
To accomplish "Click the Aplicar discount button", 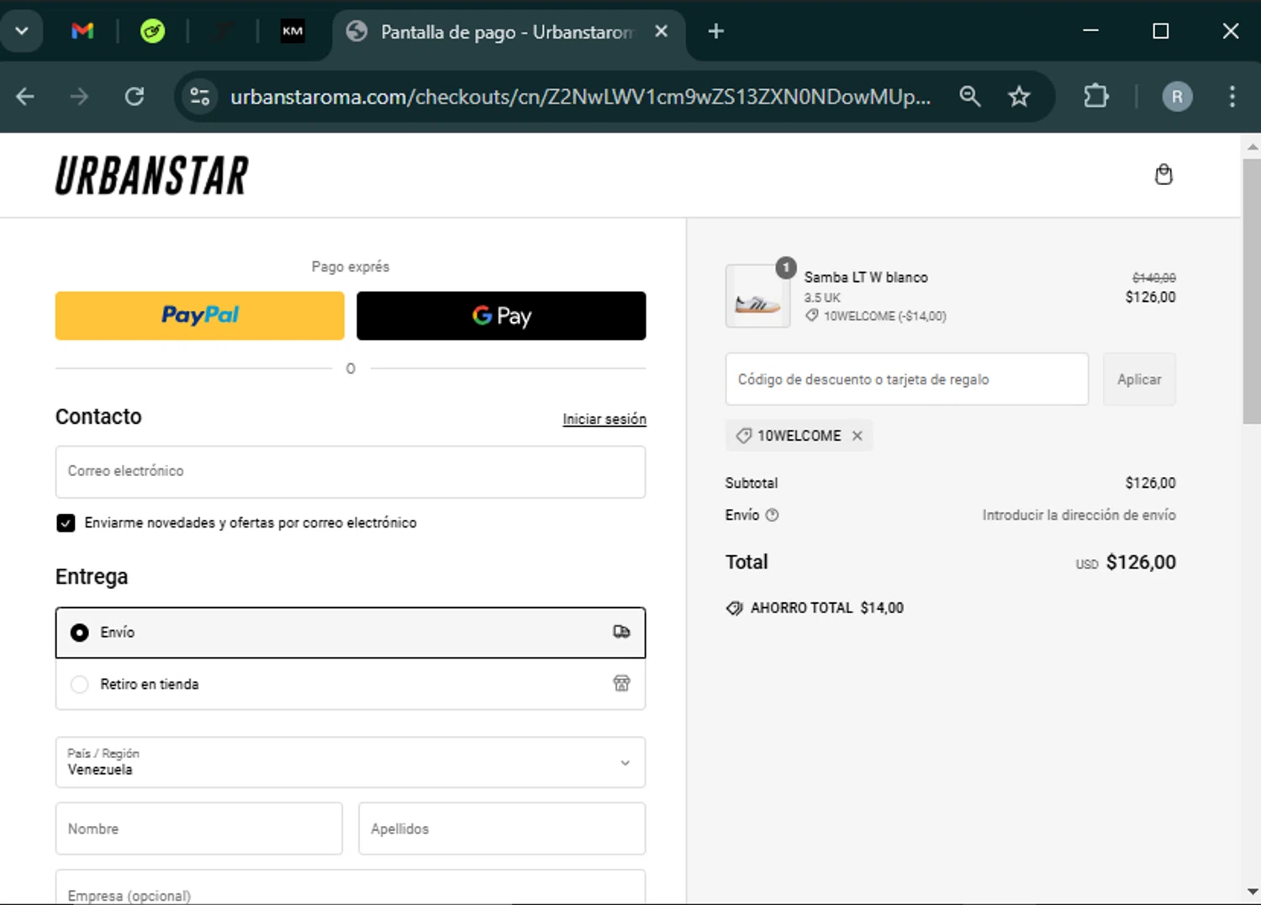I will (1139, 379).
